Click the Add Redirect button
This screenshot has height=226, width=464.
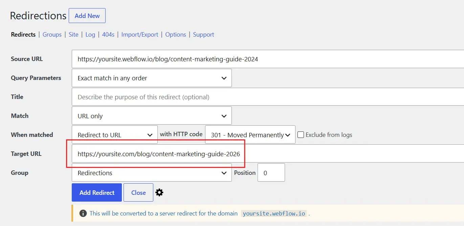coord(97,192)
